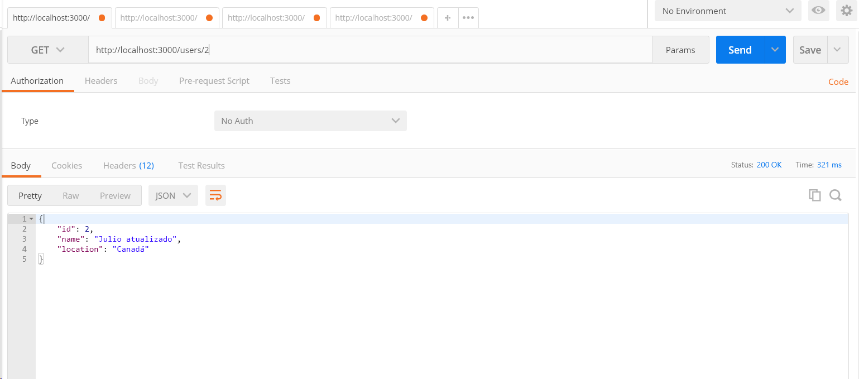
Task: Open Postman settings via the gear icon
Action: point(847,11)
